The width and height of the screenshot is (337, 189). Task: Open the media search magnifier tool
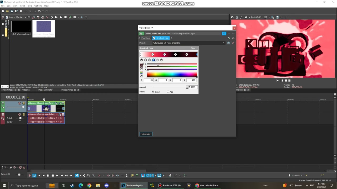pos(82,17)
